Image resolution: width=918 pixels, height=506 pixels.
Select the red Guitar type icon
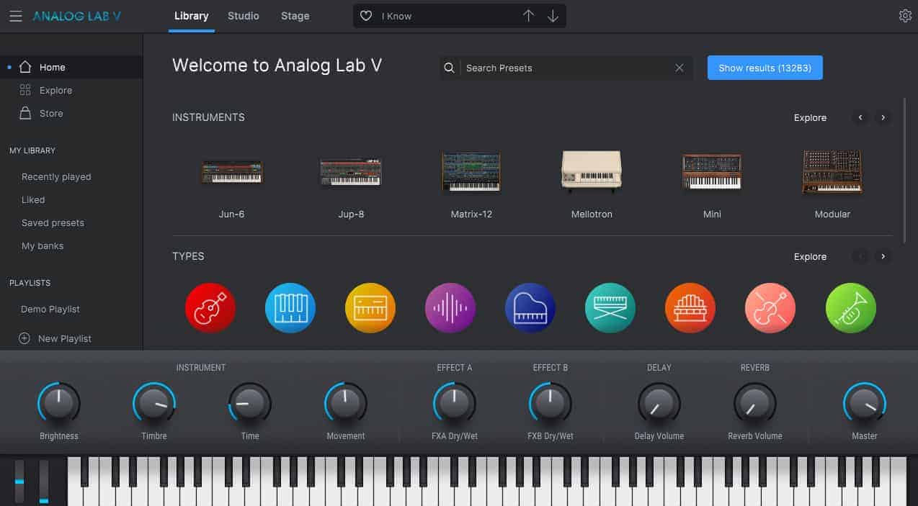pos(210,307)
